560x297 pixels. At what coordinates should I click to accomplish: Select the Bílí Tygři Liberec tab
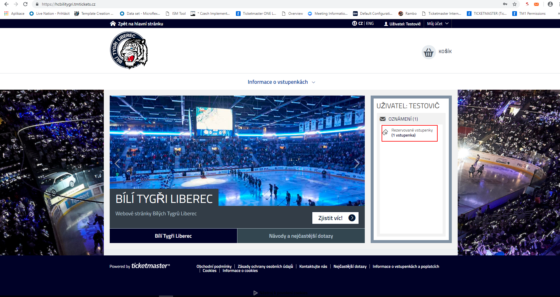[x=173, y=236]
